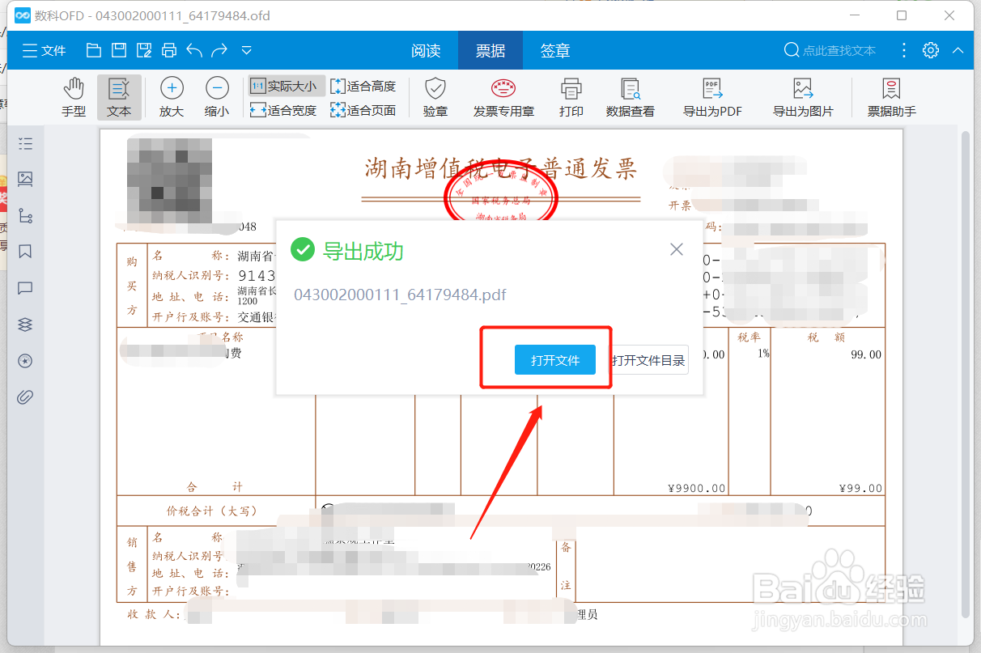
Task: Select the 手型 hand tool
Action: [x=73, y=96]
